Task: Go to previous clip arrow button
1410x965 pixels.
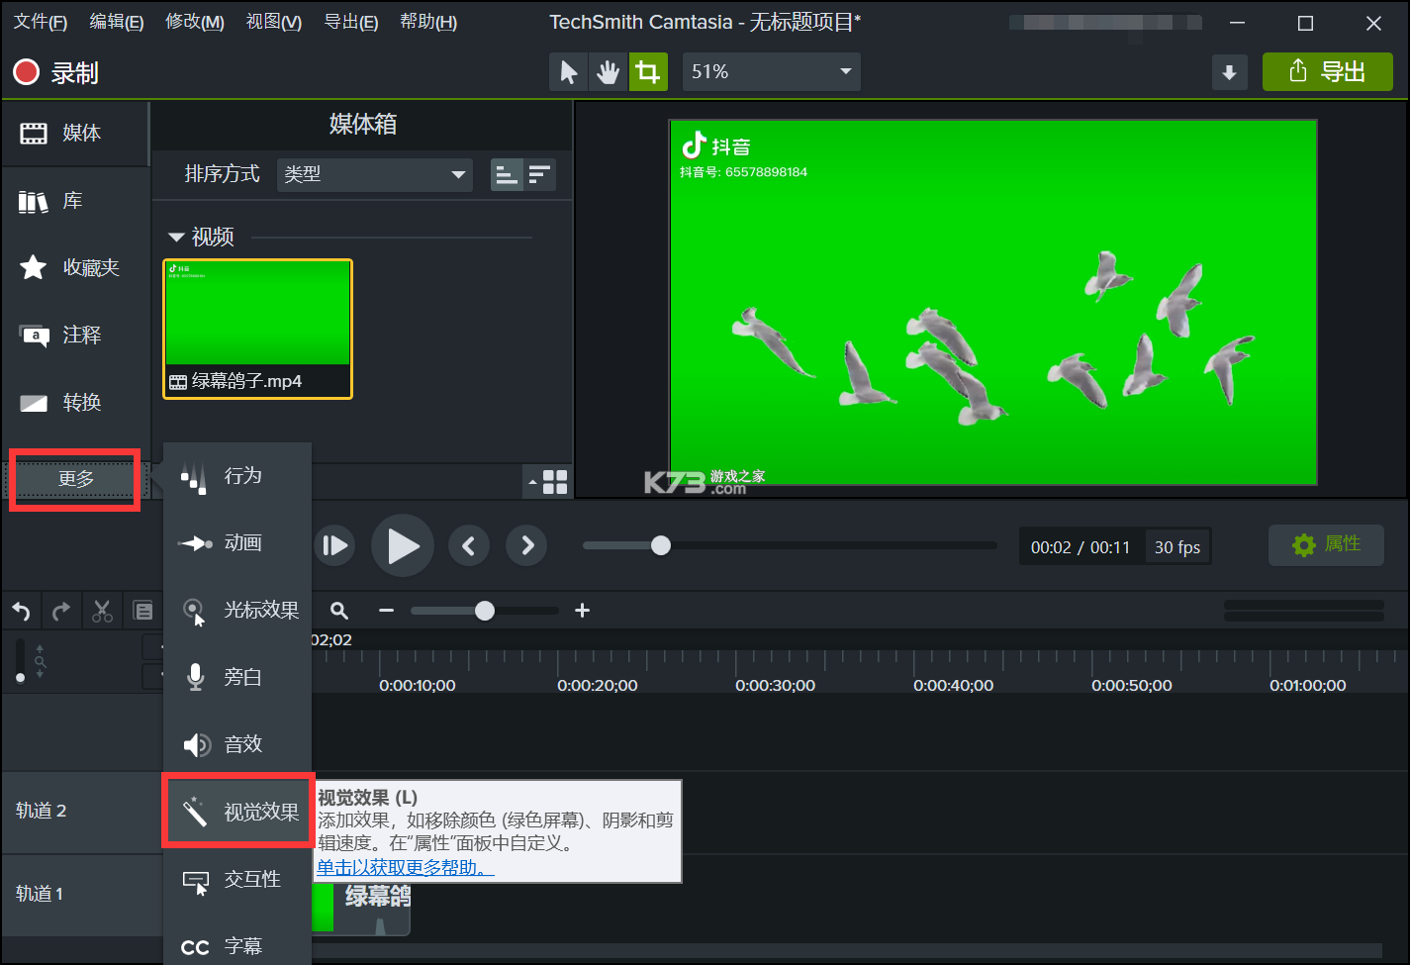Action: 469,545
